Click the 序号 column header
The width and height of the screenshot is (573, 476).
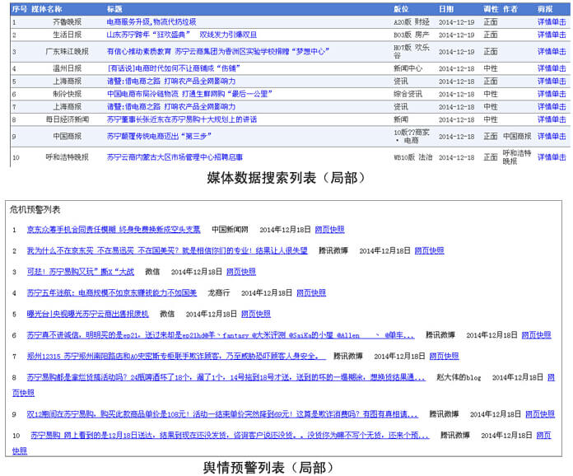20,9
